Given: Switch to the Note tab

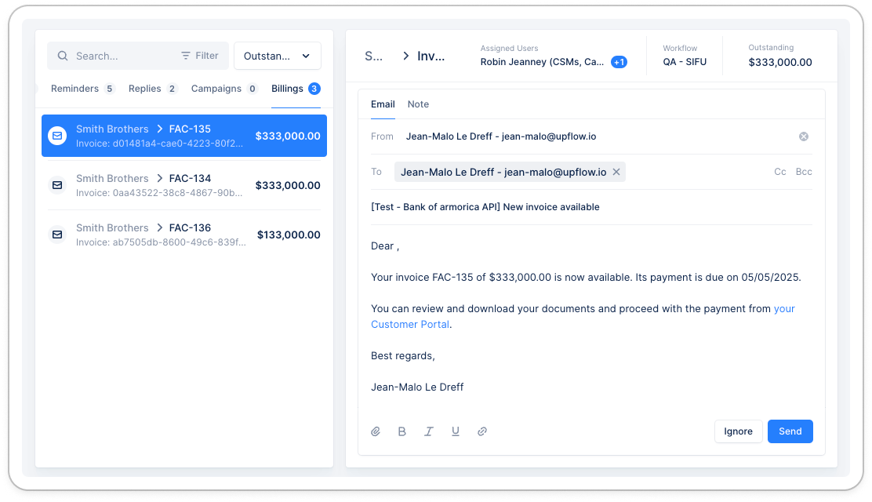Looking at the screenshot, I should point(418,104).
